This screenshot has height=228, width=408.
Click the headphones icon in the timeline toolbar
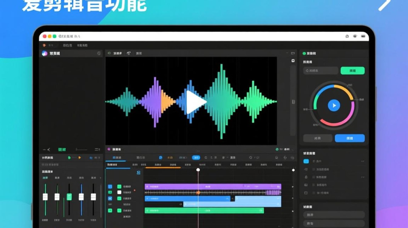pyautogui.click(x=285, y=157)
